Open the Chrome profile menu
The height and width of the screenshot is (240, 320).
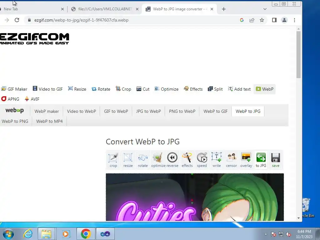pos(284,20)
